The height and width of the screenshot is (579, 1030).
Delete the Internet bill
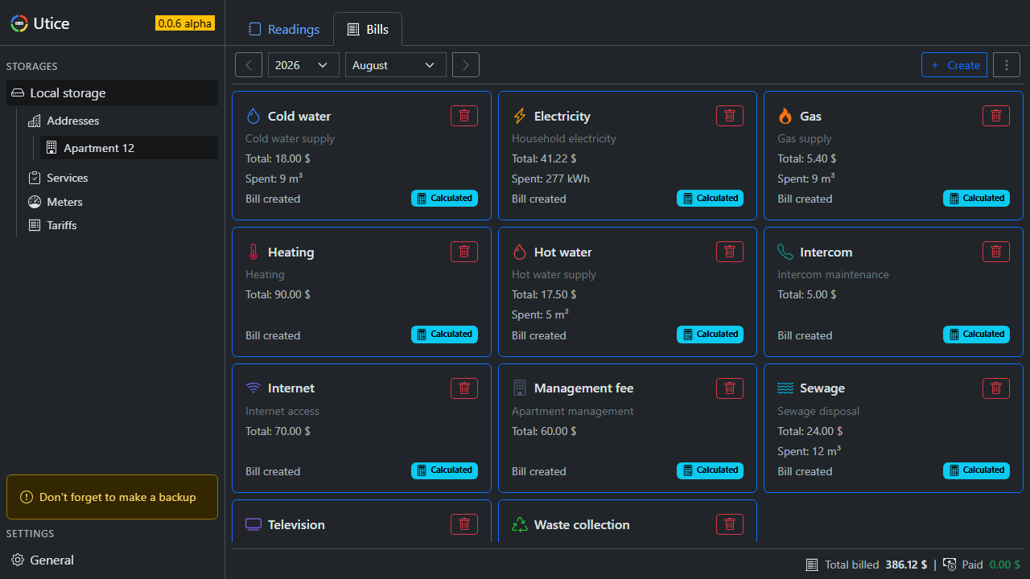tap(464, 388)
